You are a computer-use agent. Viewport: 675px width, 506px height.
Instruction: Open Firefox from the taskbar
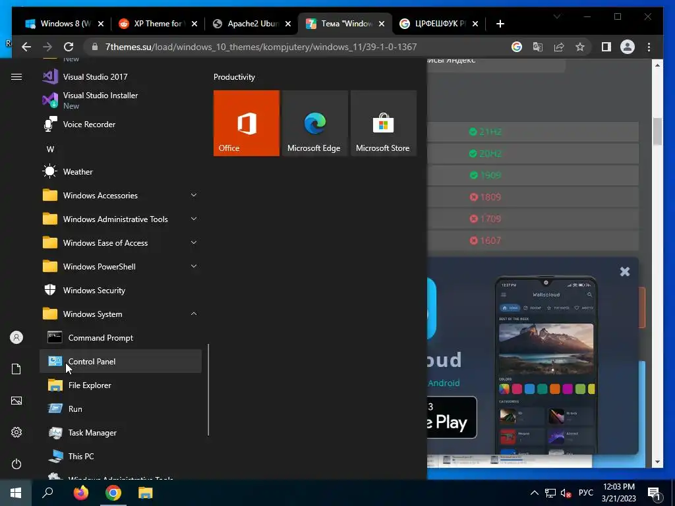[80, 493]
